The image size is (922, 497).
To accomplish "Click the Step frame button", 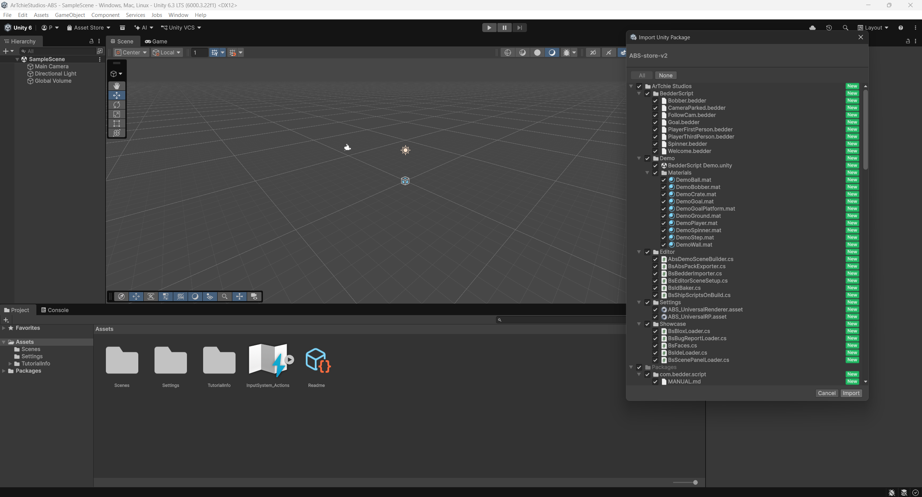I will 519,28.
